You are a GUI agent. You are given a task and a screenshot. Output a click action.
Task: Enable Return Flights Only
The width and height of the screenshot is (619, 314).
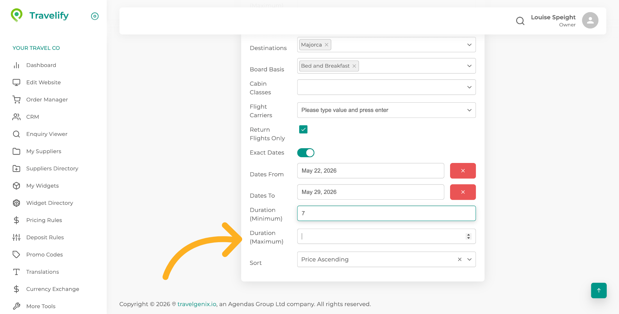click(303, 129)
